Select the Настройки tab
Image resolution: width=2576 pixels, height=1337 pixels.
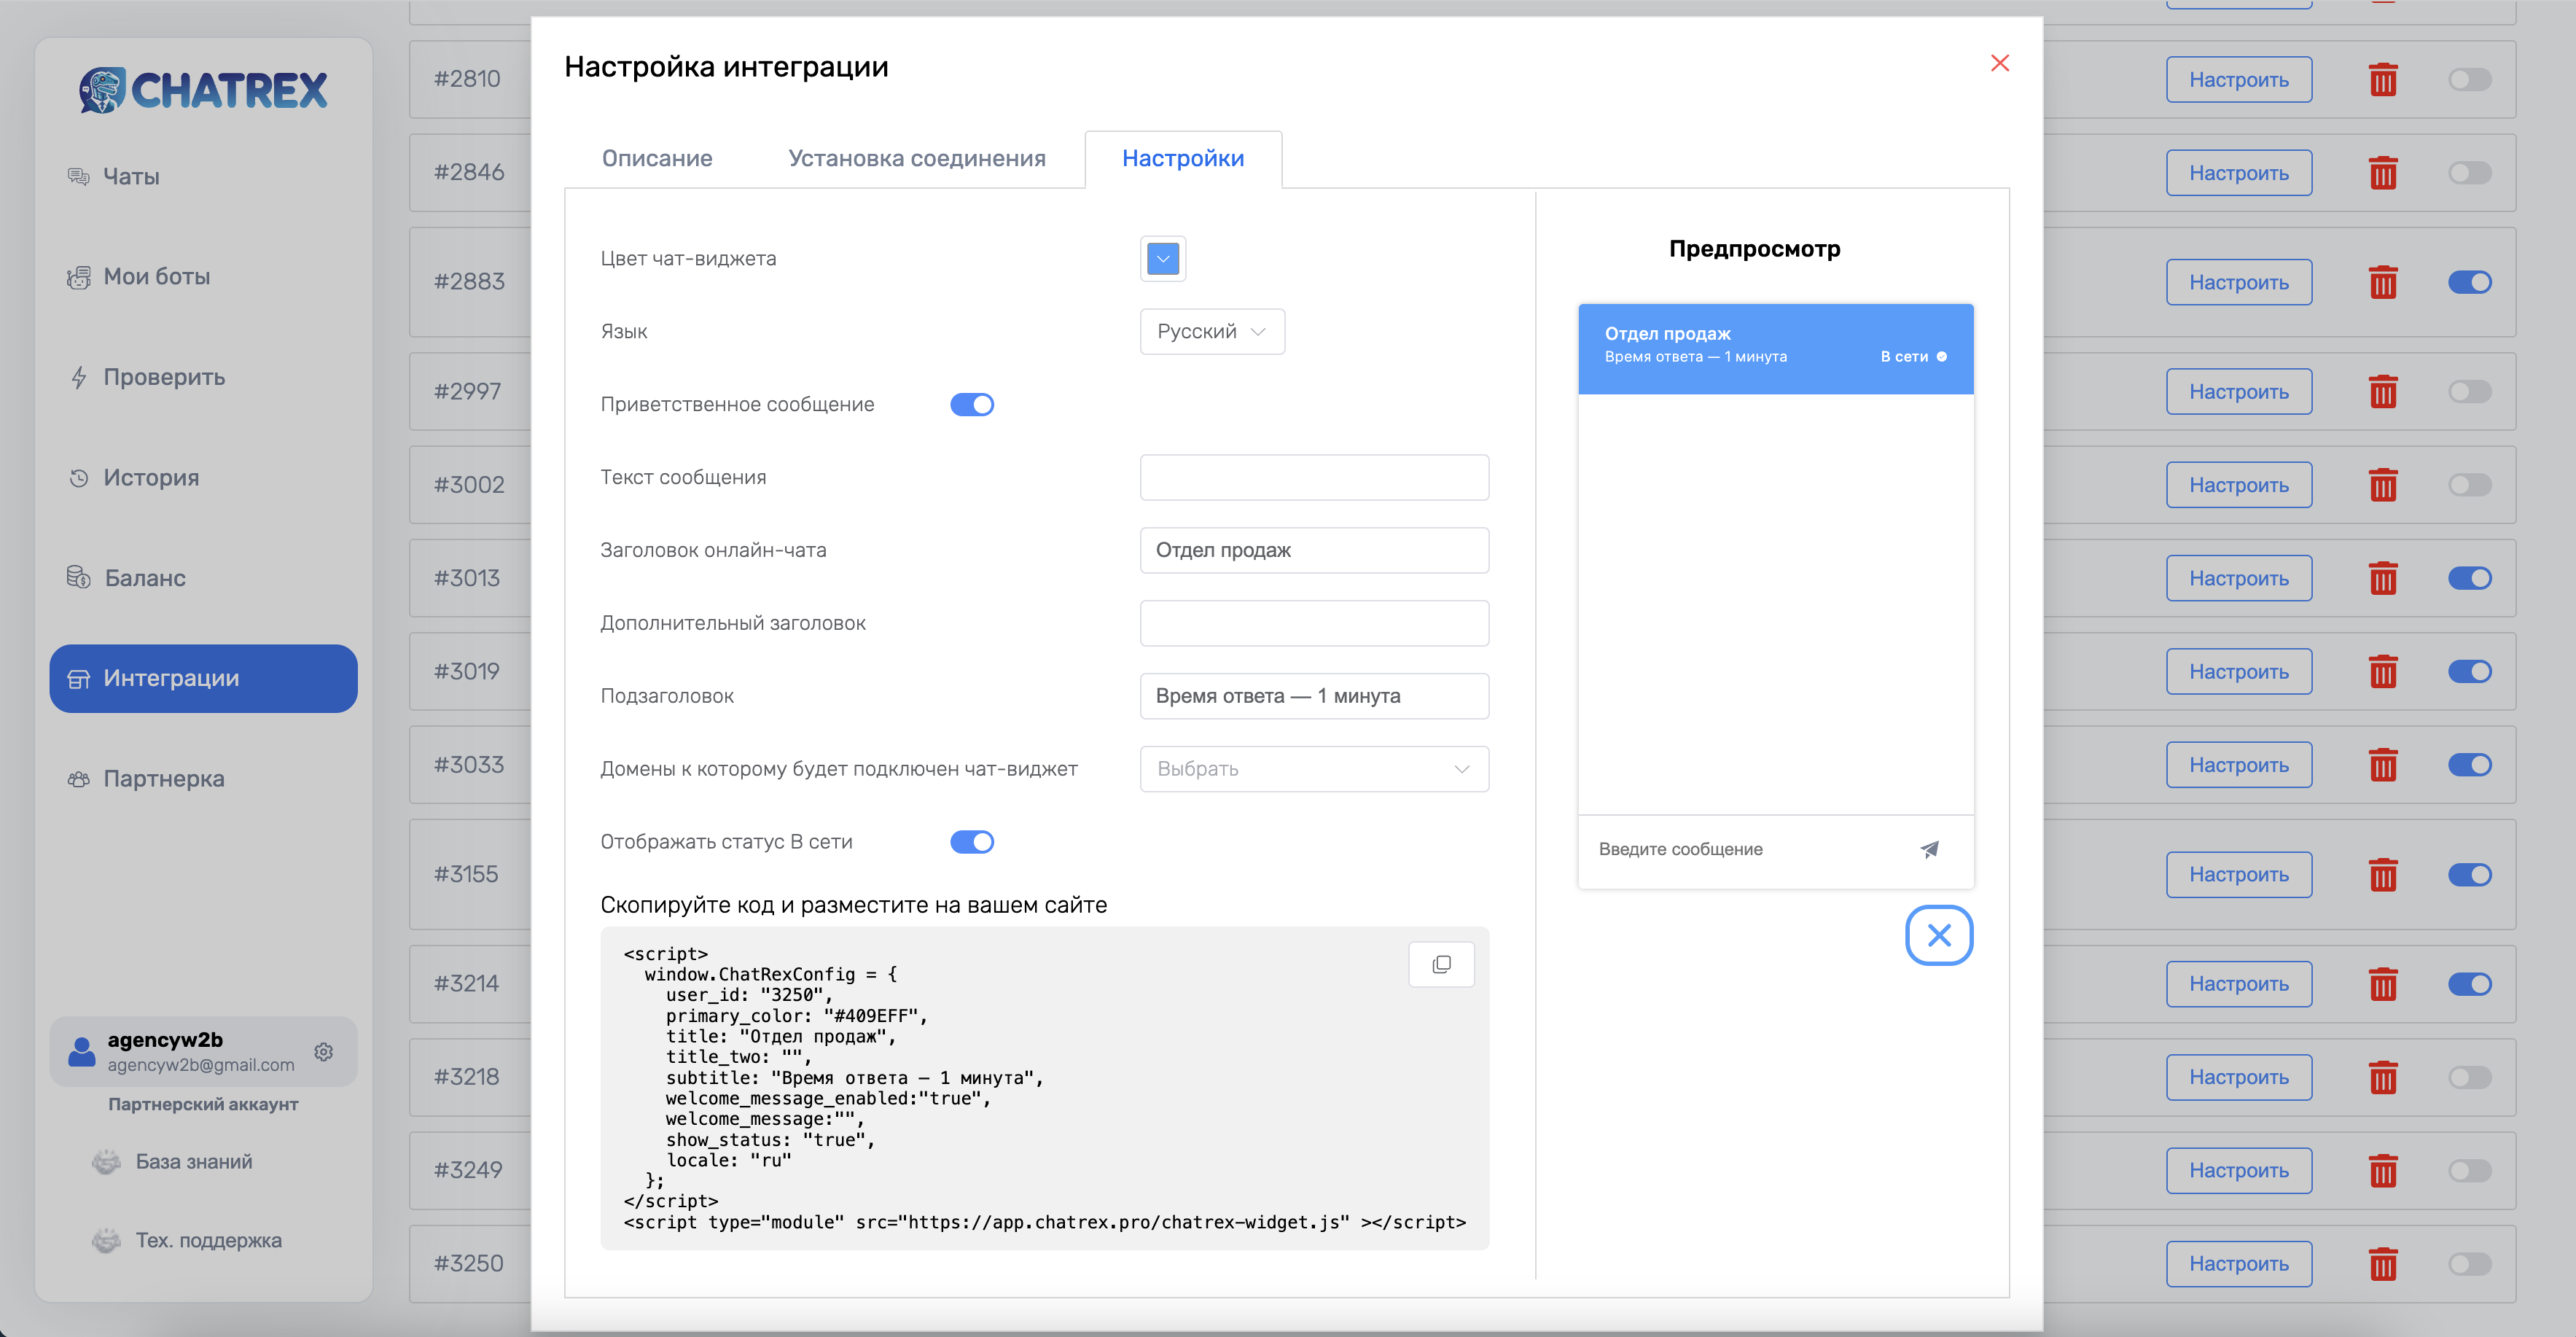point(1183,158)
